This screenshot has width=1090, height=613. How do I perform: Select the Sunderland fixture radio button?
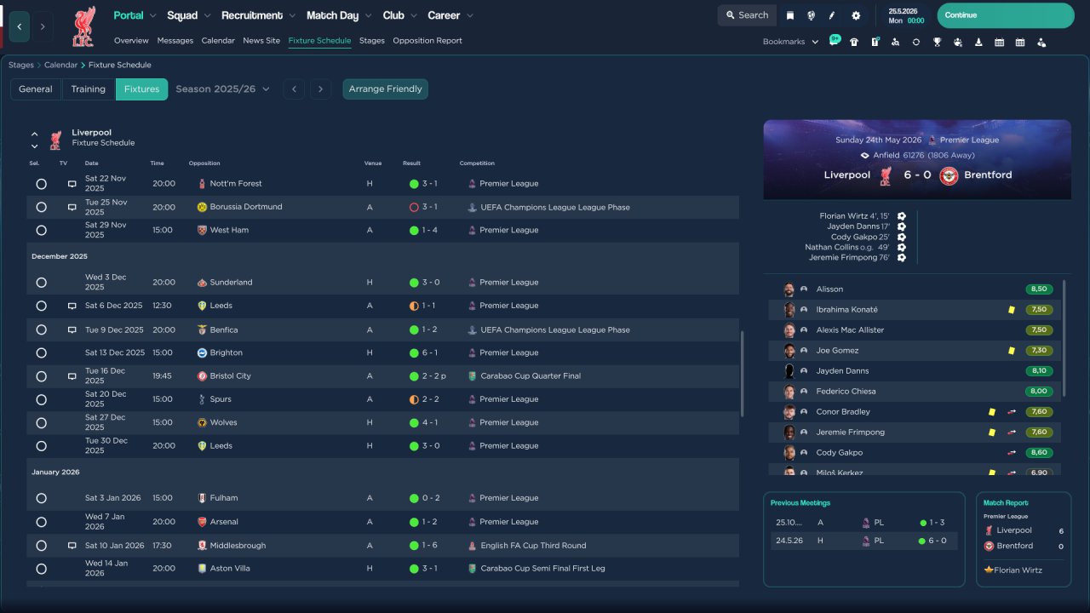click(41, 283)
